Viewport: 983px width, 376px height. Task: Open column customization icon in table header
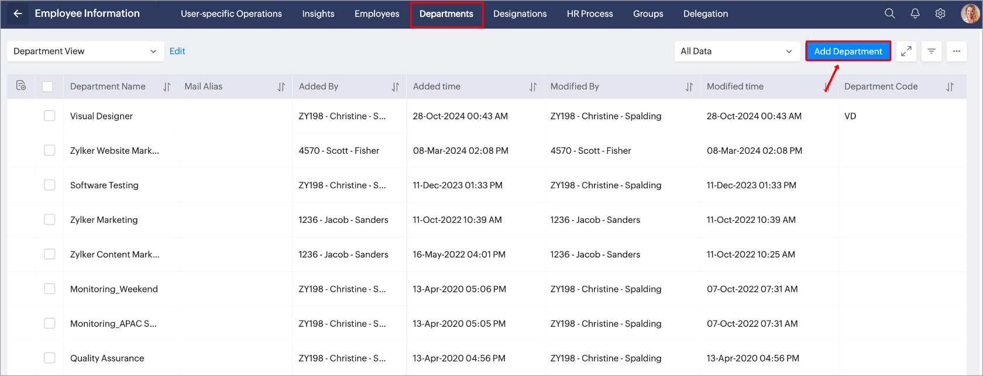[x=21, y=86]
